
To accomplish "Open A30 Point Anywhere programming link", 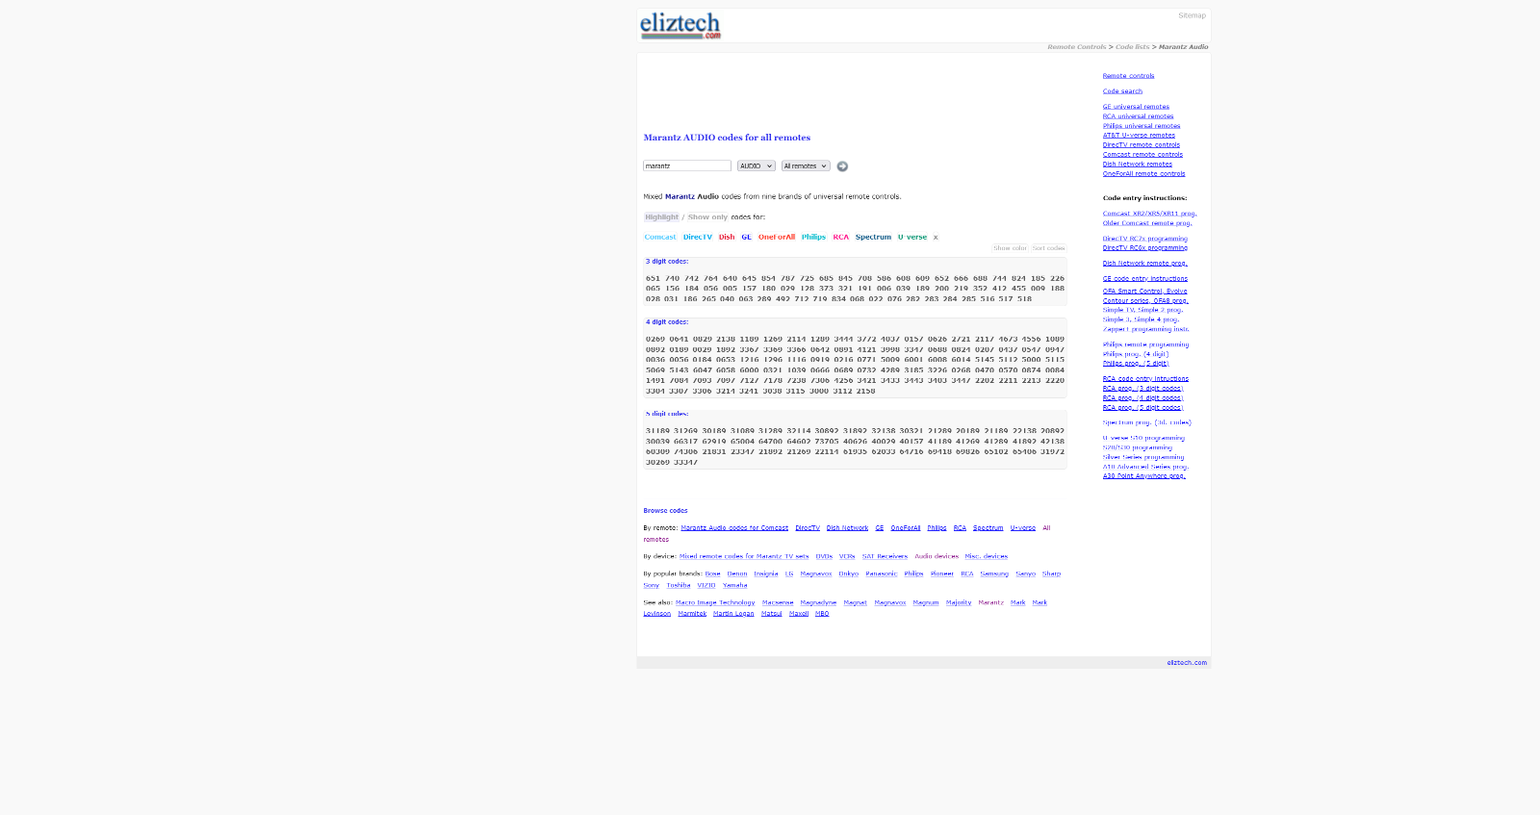I will [1144, 476].
